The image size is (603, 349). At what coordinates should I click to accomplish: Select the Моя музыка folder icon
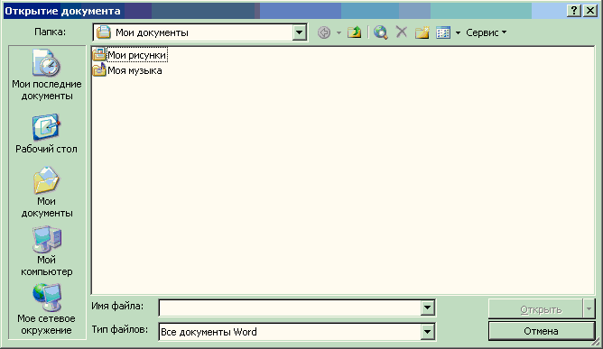click(99, 70)
